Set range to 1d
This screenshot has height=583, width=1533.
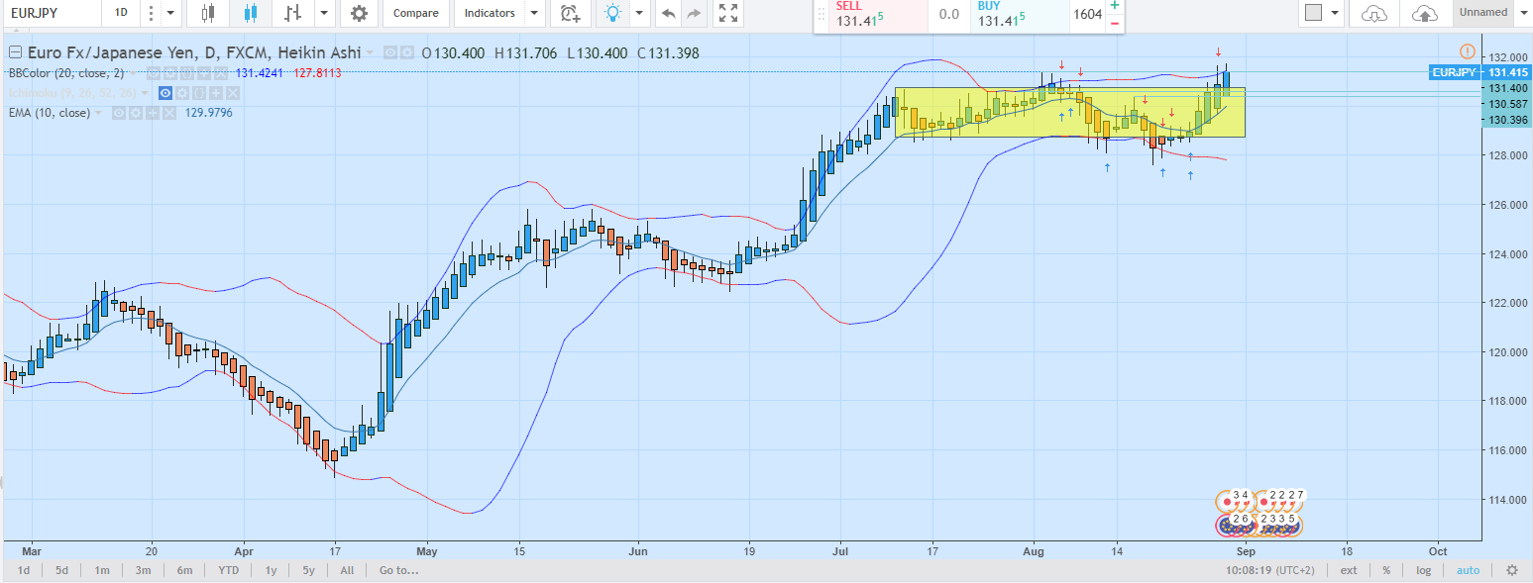(x=23, y=570)
